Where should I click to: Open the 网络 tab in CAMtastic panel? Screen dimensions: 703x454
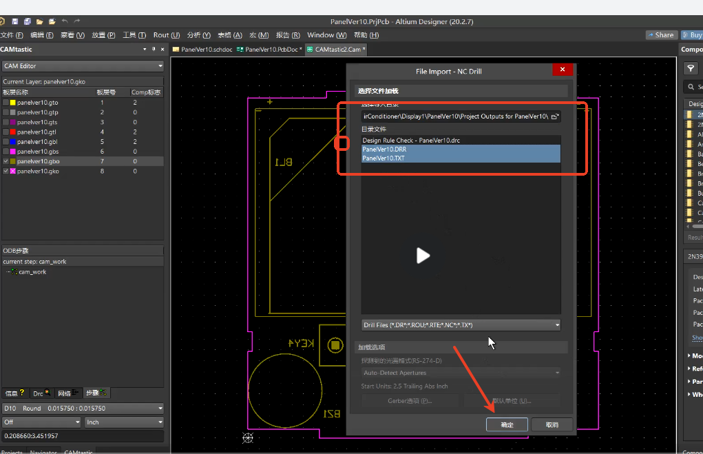(x=68, y=393)
